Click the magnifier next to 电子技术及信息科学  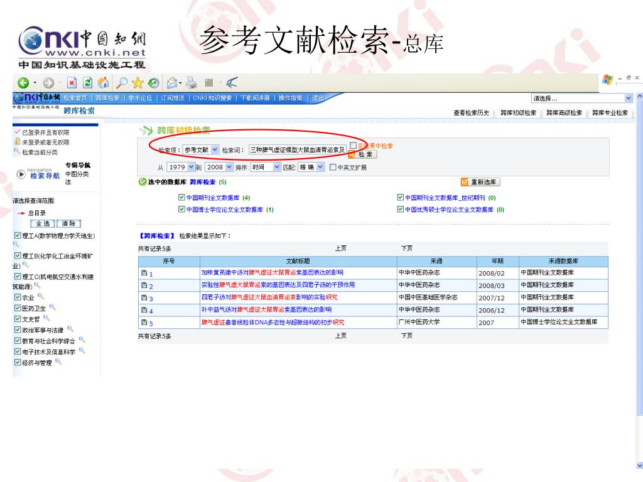pos(82,350)
